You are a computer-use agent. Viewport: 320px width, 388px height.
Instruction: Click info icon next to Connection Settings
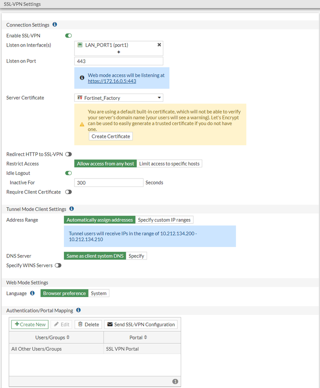coord(55,25)
